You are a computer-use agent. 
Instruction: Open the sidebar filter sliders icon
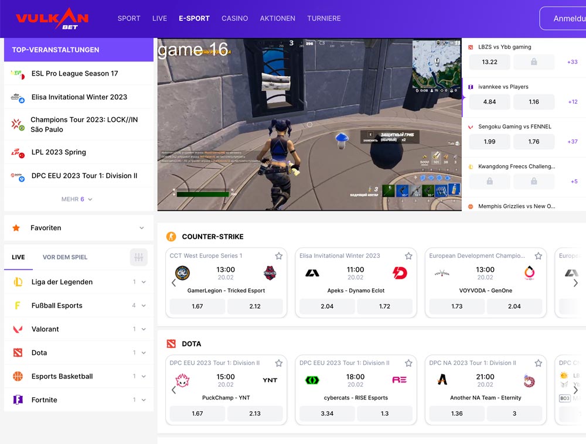pyautogui.click(x=139, y=257)
